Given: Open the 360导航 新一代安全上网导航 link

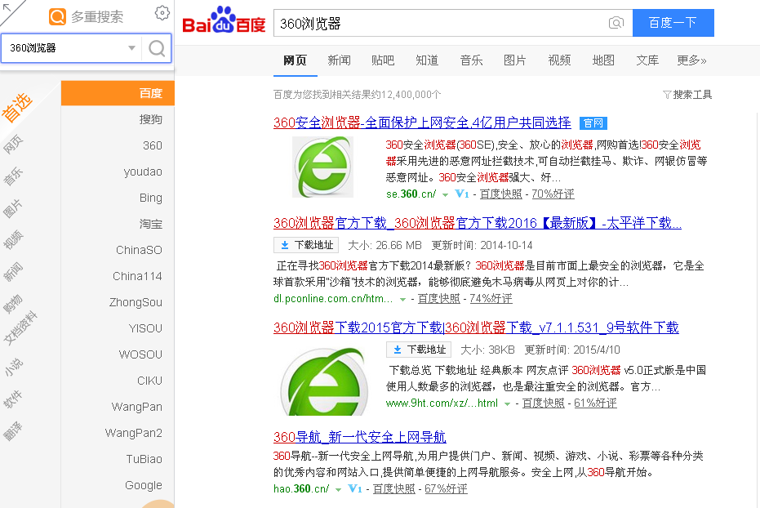Looking at the screenshot, I should coord(360,437).
